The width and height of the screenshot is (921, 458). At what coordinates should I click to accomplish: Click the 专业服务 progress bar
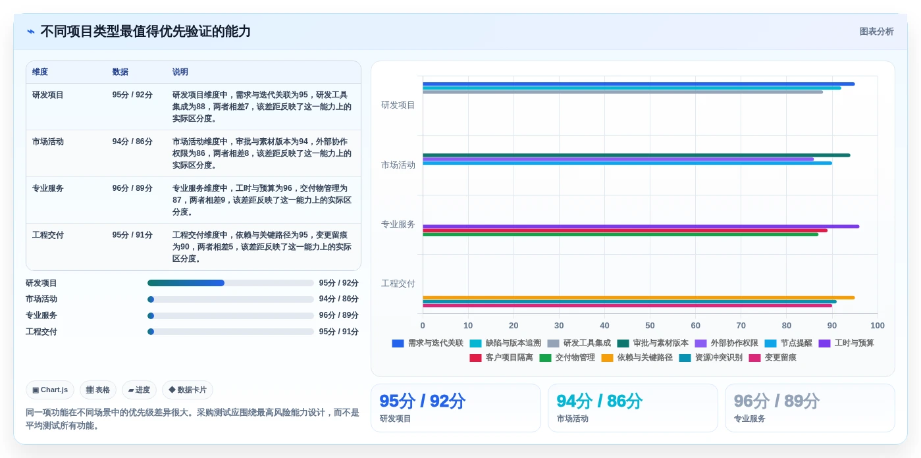tap(230, 315)
